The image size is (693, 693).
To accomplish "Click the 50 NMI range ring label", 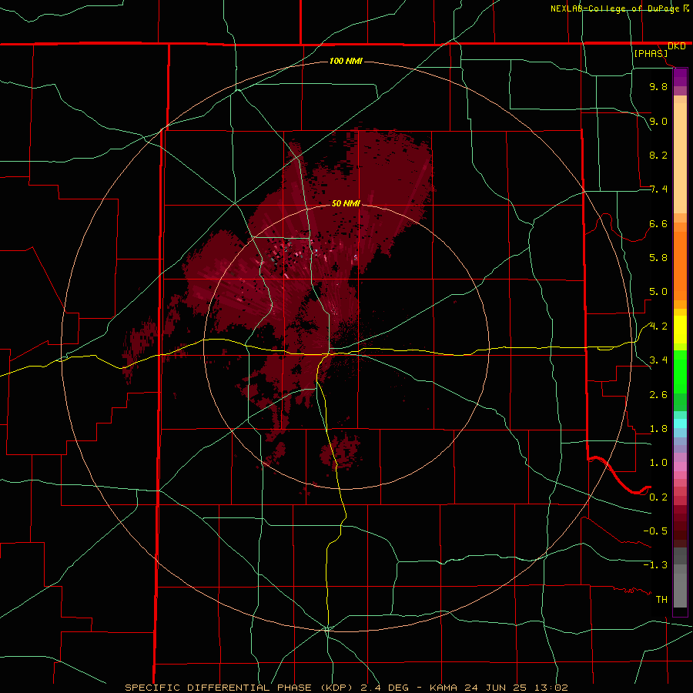I will click(x=346, y=203).
